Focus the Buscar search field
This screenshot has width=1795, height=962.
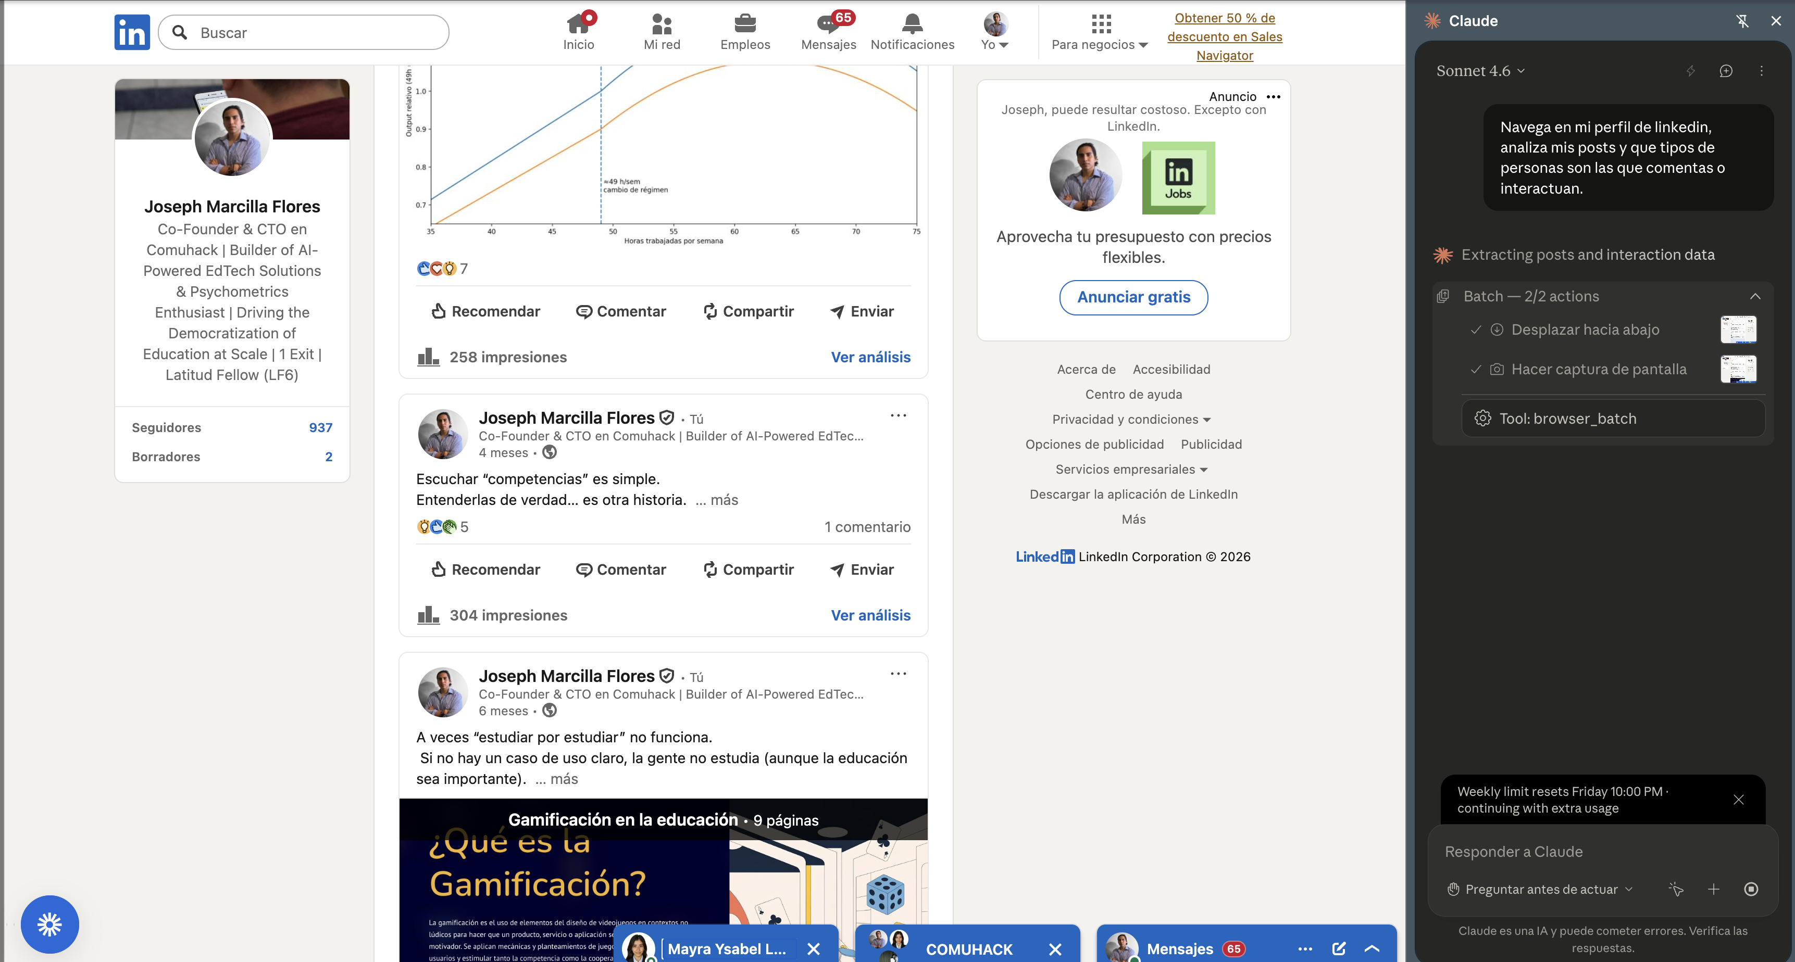tap(303, 32)
